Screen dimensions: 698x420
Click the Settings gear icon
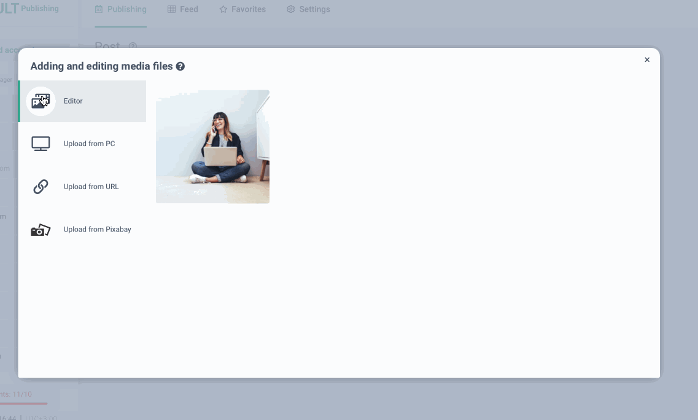[291, 9]
